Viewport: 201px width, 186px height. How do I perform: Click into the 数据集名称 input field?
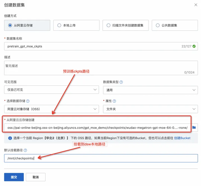[x=92, y=46]
